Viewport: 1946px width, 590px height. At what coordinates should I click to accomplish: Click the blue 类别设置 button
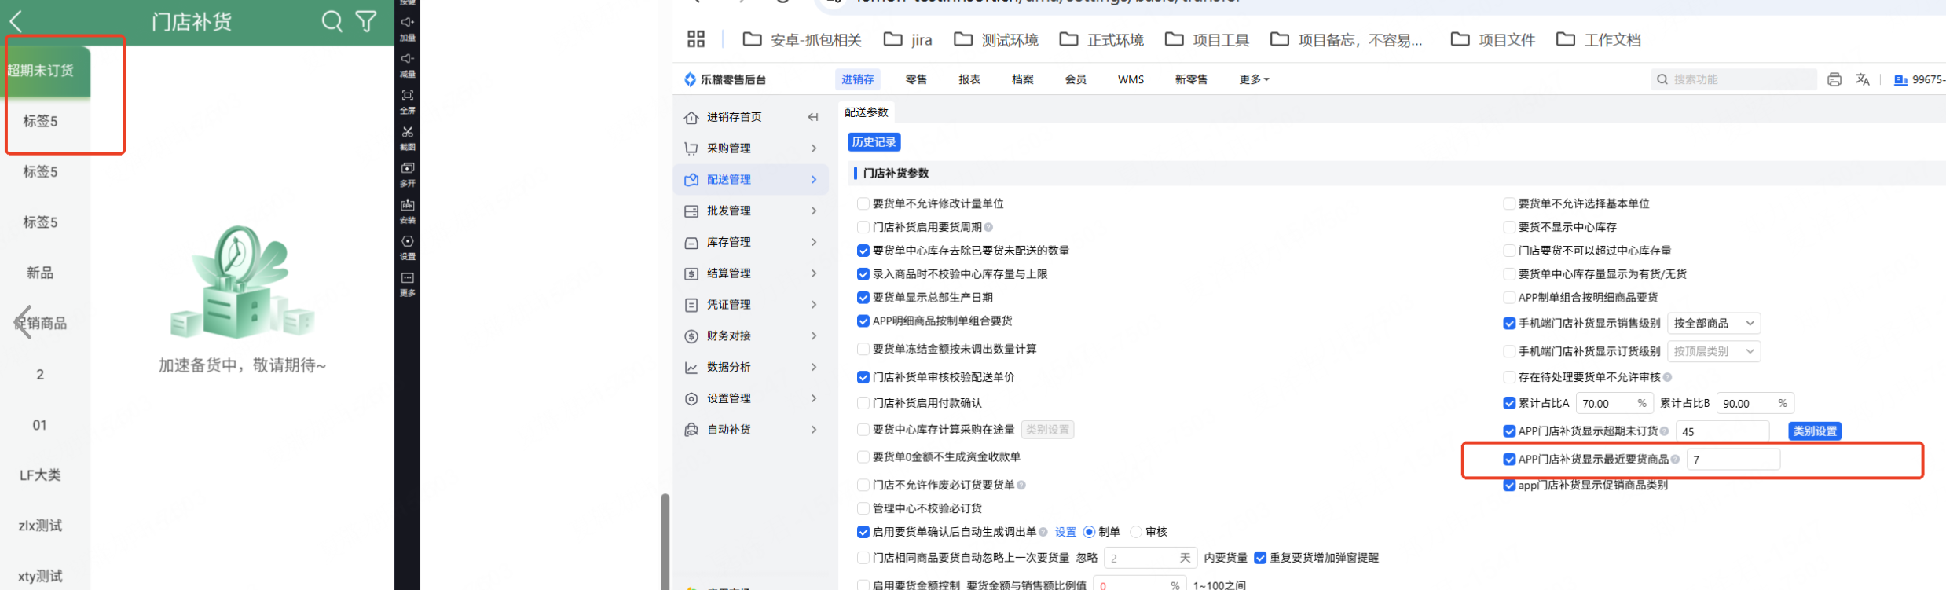pos(1815,431)
